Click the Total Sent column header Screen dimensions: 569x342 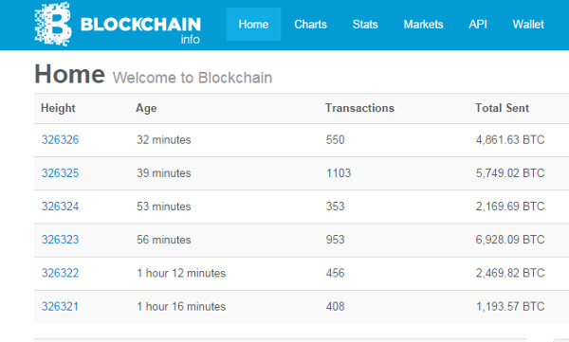(503, 108)
